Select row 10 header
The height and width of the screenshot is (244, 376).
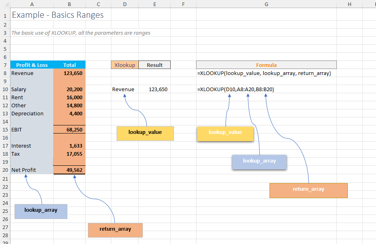click(x=5, y=89)
